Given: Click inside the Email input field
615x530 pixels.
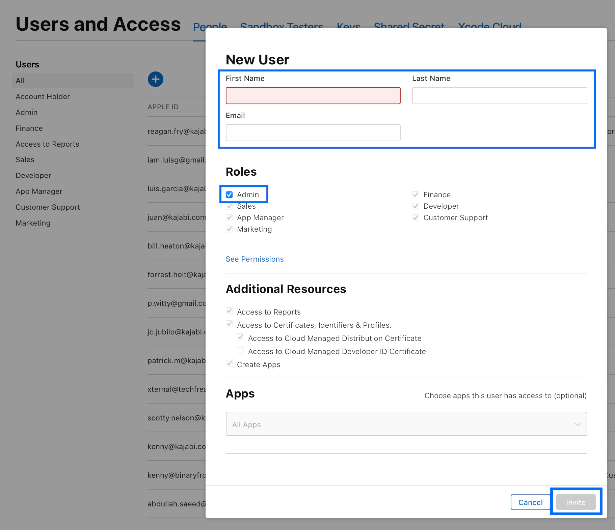Looking at the screenshot, I should tap(313, 132).
